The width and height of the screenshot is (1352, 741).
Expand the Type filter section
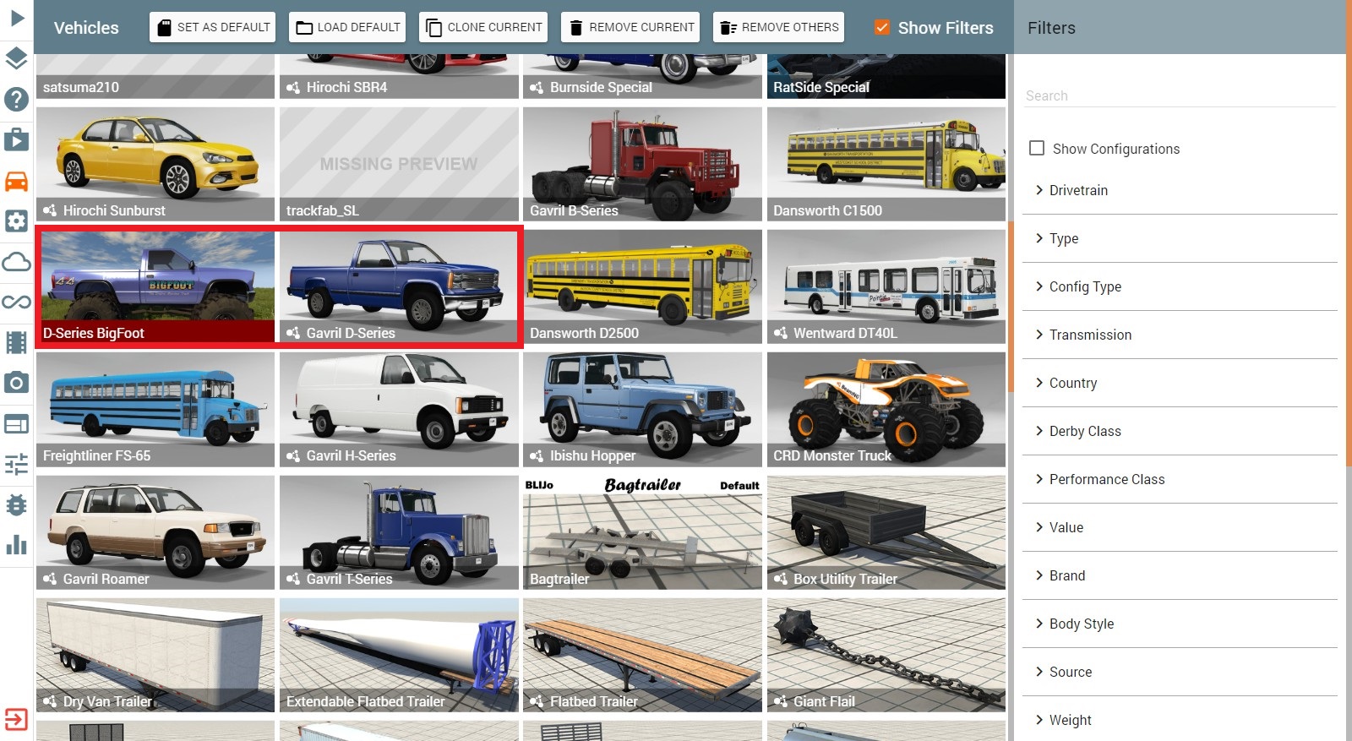coord(1180,238)
